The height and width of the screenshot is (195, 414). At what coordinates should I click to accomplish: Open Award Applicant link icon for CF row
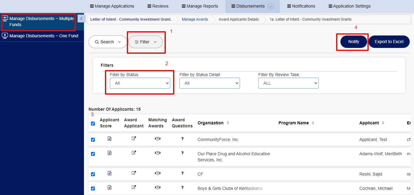coord(134,173)
